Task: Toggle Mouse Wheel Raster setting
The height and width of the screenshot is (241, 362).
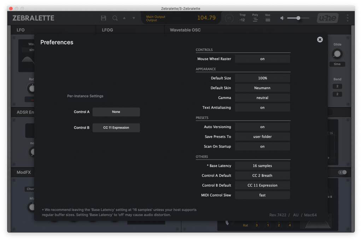Action: point(262,59)
